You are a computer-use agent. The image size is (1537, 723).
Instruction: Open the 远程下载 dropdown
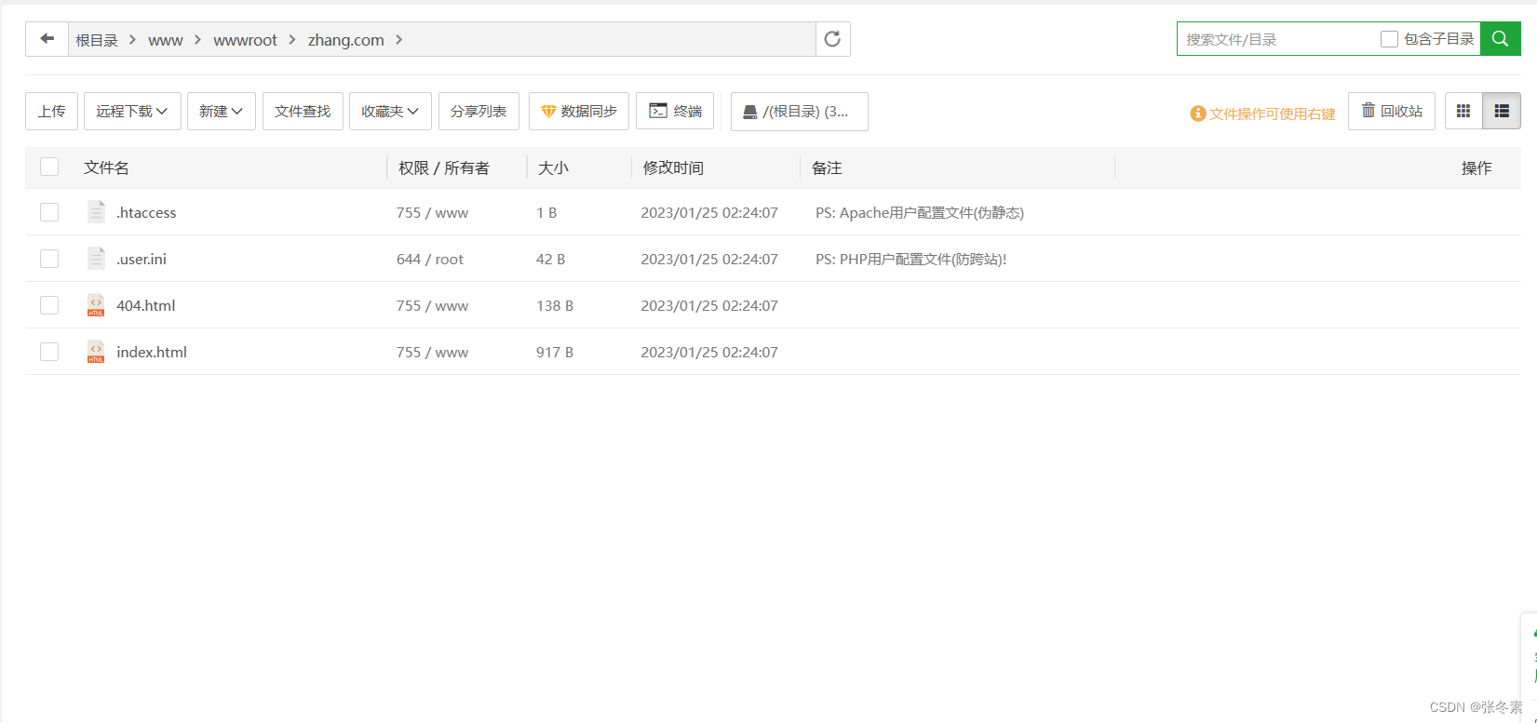(132, 111)
